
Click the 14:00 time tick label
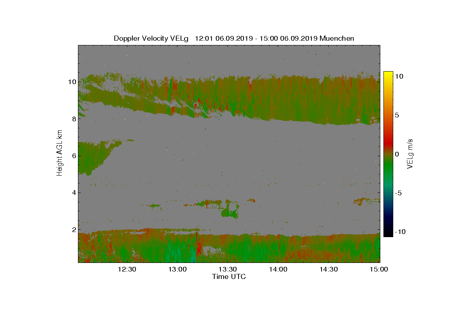click(278, 269)
